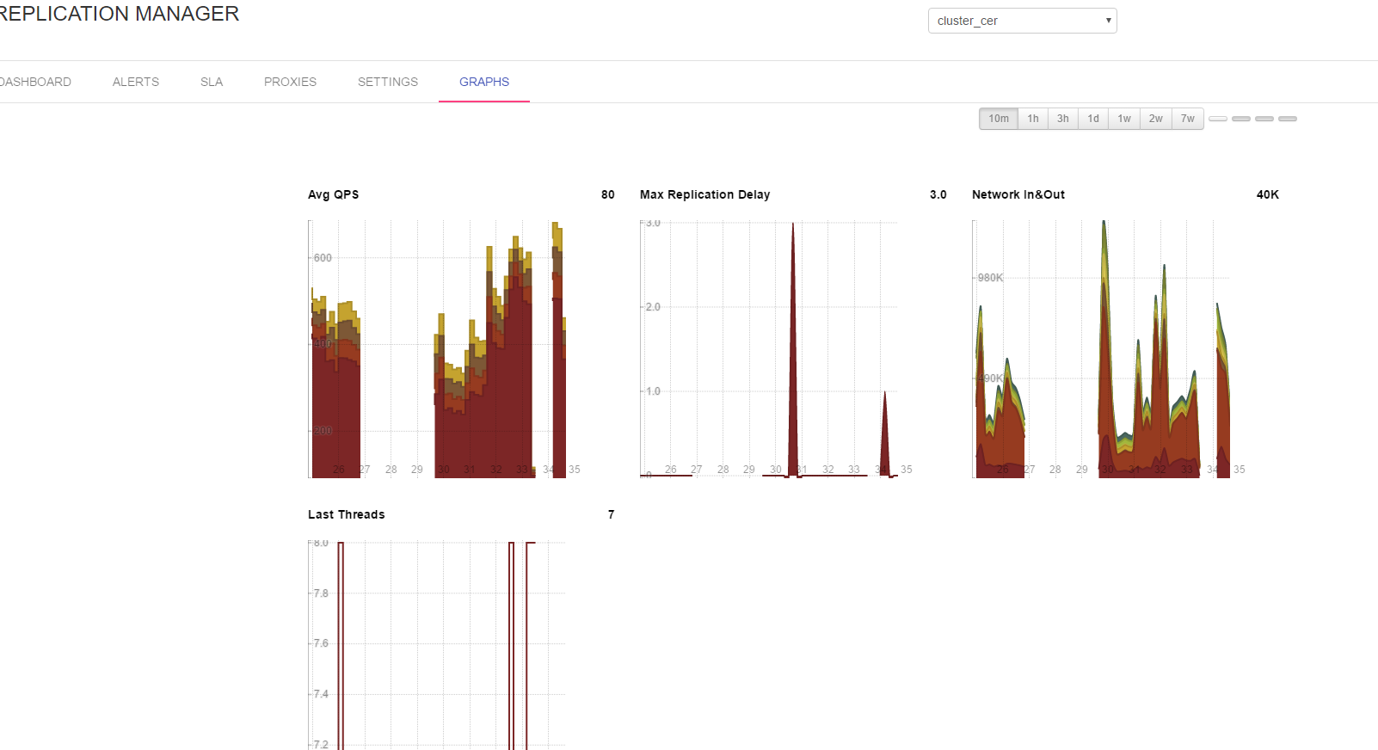Click the Network In&Out value 40K
Screen dimensions: 1378x750
point(1268,194)
